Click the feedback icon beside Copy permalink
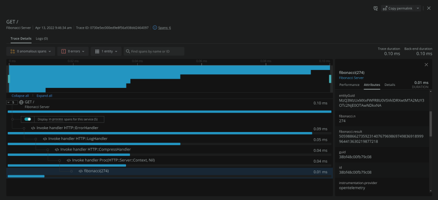 375,8
